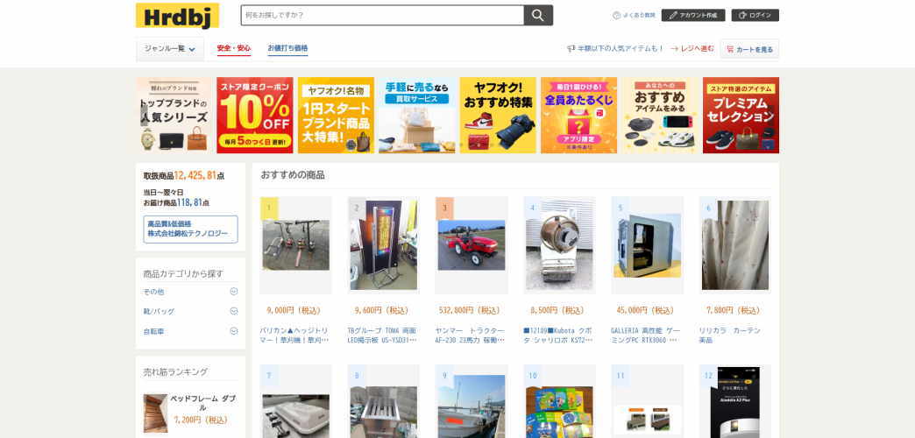Click the ログイン button icon

743,16
